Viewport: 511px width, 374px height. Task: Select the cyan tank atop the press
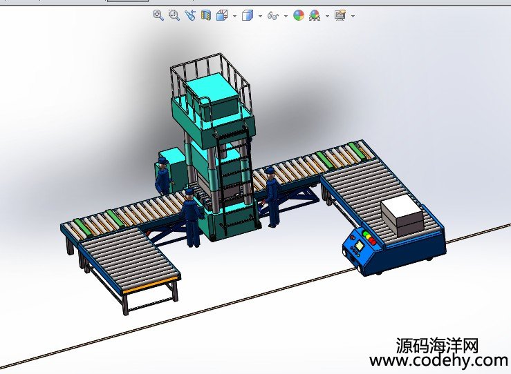[212, 97]
